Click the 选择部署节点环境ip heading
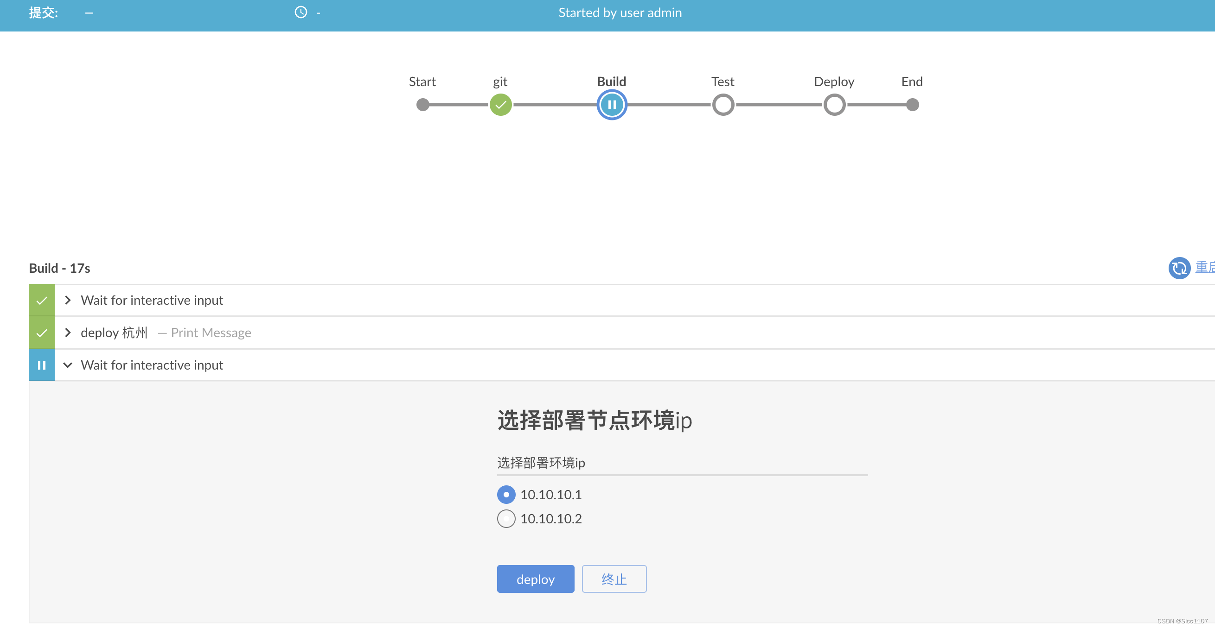This screenshot has height=628, width=1215. [x=595, y=420]
